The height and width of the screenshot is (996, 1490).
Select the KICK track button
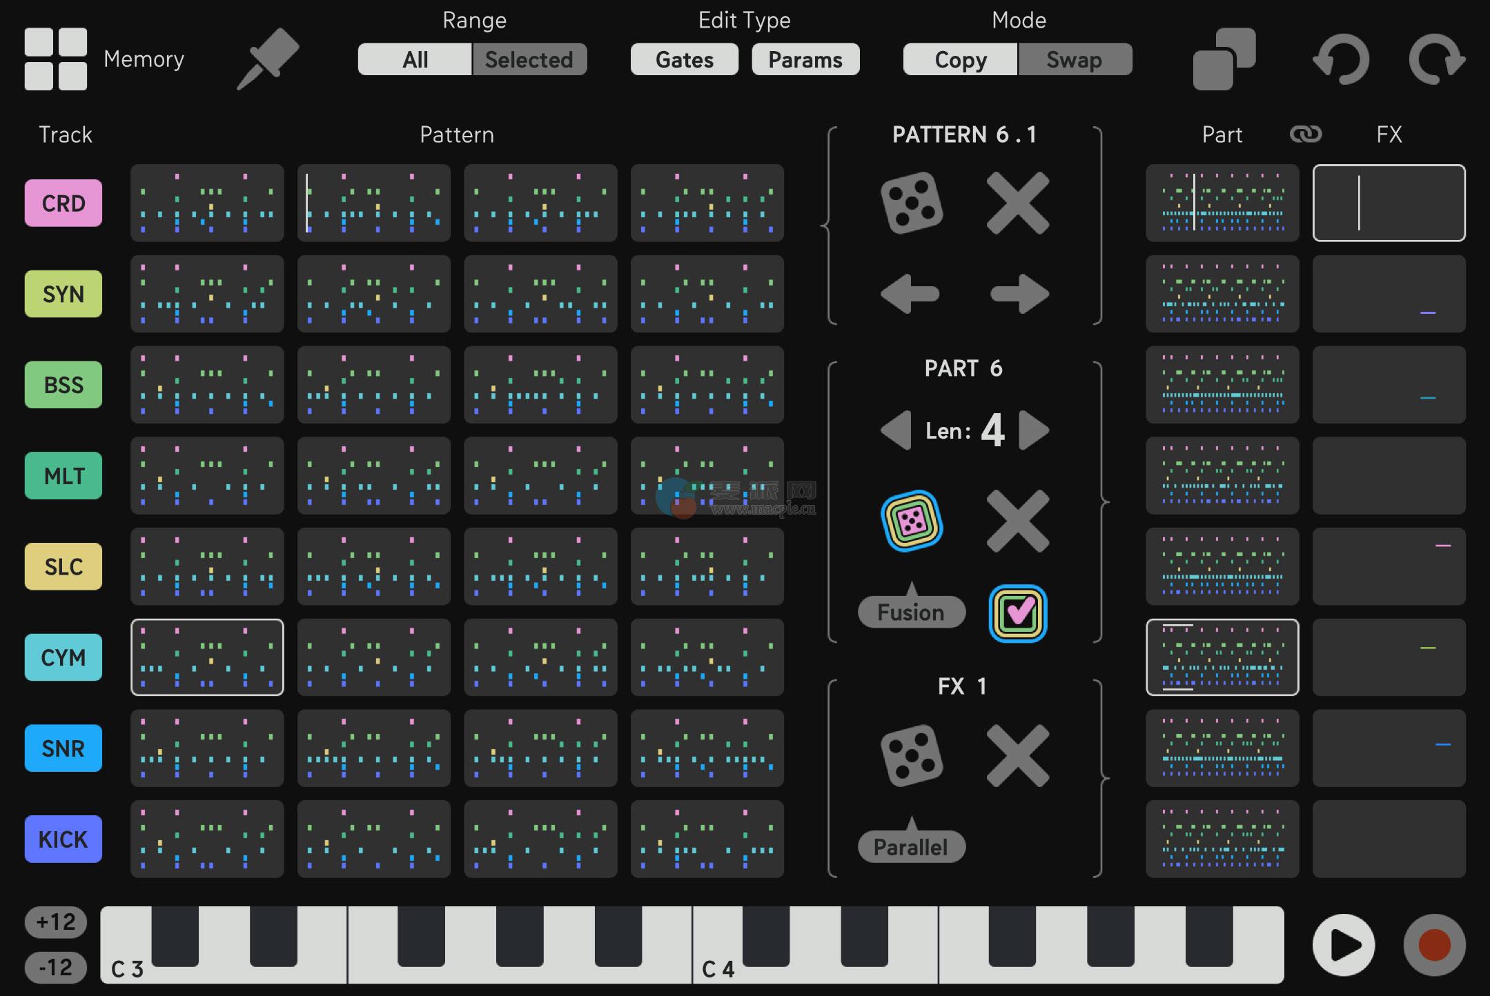(x=63, y=839)
